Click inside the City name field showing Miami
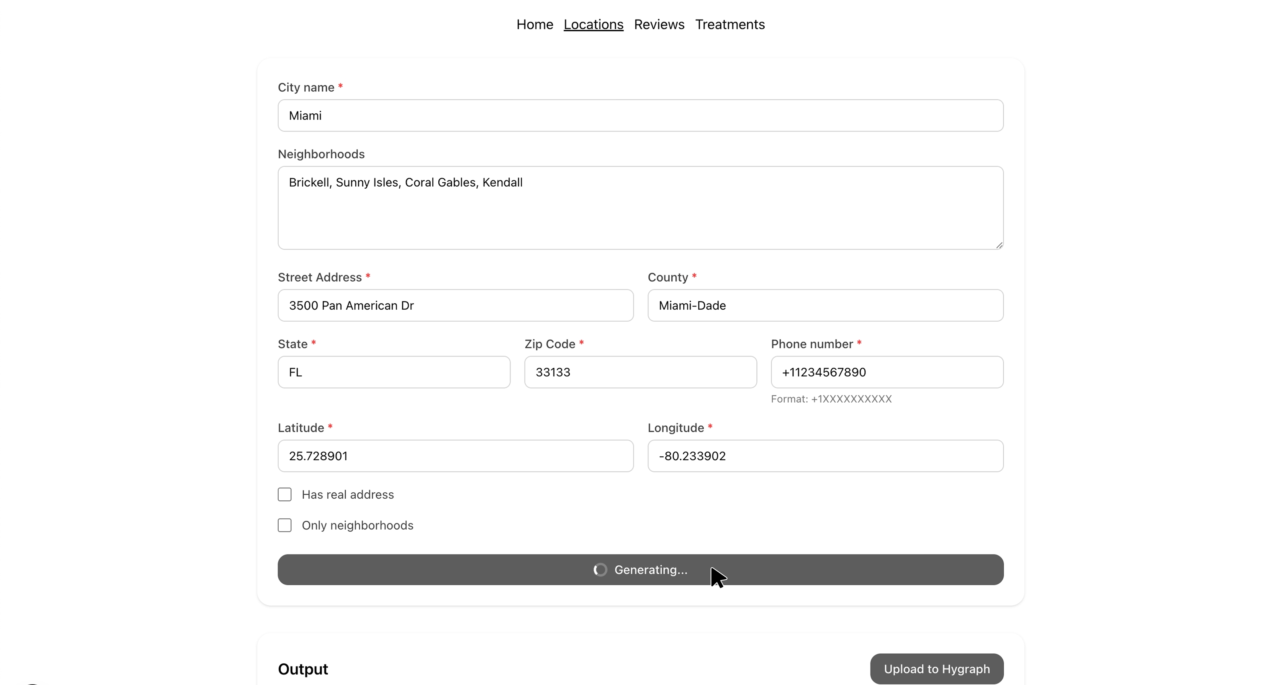The image size is (1280, 685). (x=640, y=115)
